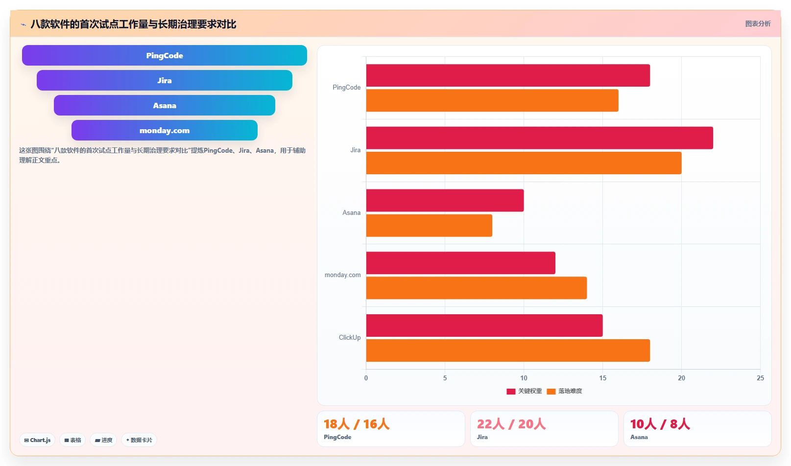
Task: Click the monday.com y-axis label
Action: pyautogui.click(x=342, y=275)
